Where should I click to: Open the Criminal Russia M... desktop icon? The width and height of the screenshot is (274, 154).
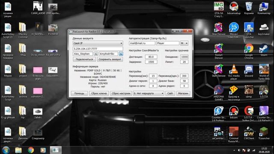(234, 134)
